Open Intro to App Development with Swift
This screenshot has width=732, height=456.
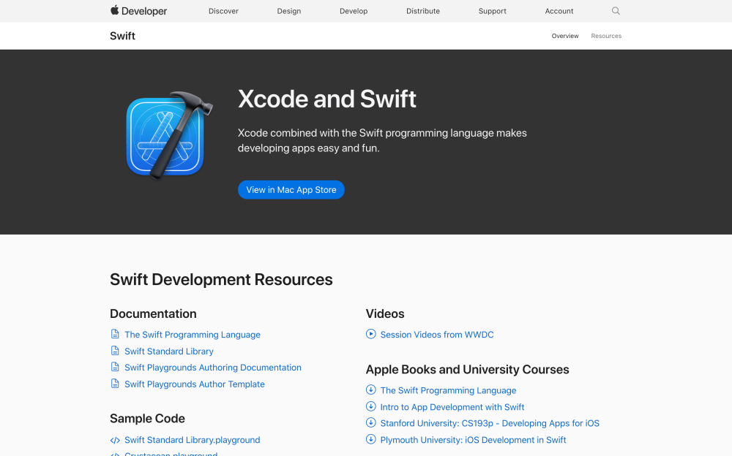pyautogui.click(x=452, y=407)
